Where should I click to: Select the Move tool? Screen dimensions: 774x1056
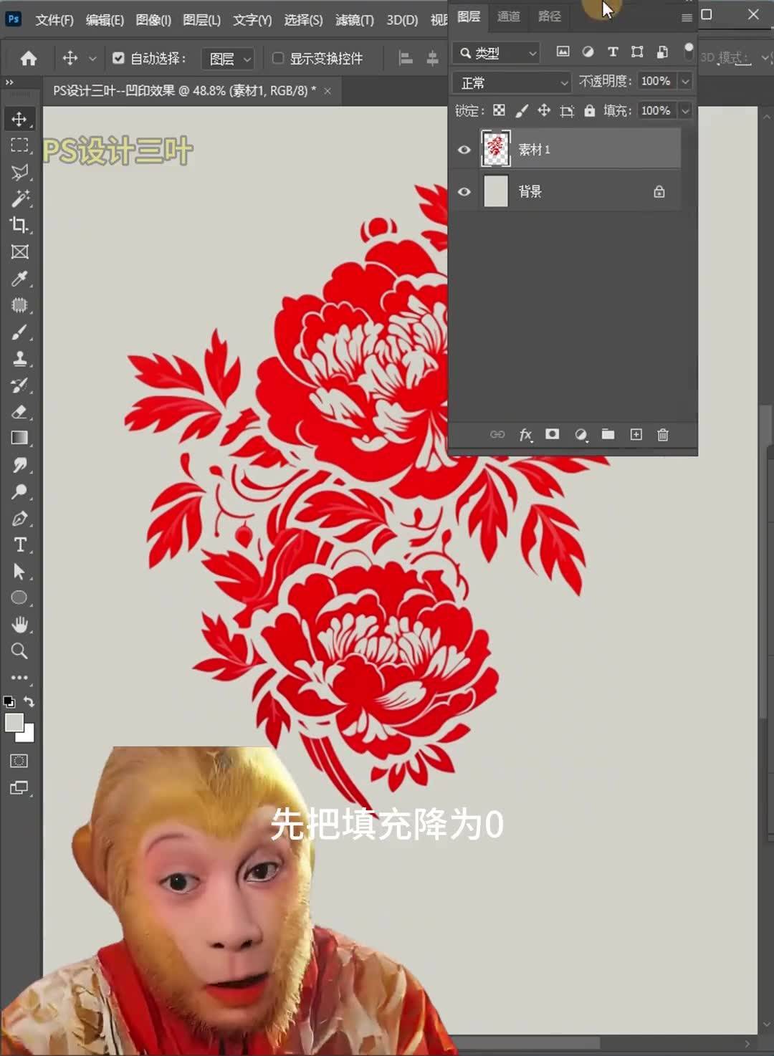[19, 119]
